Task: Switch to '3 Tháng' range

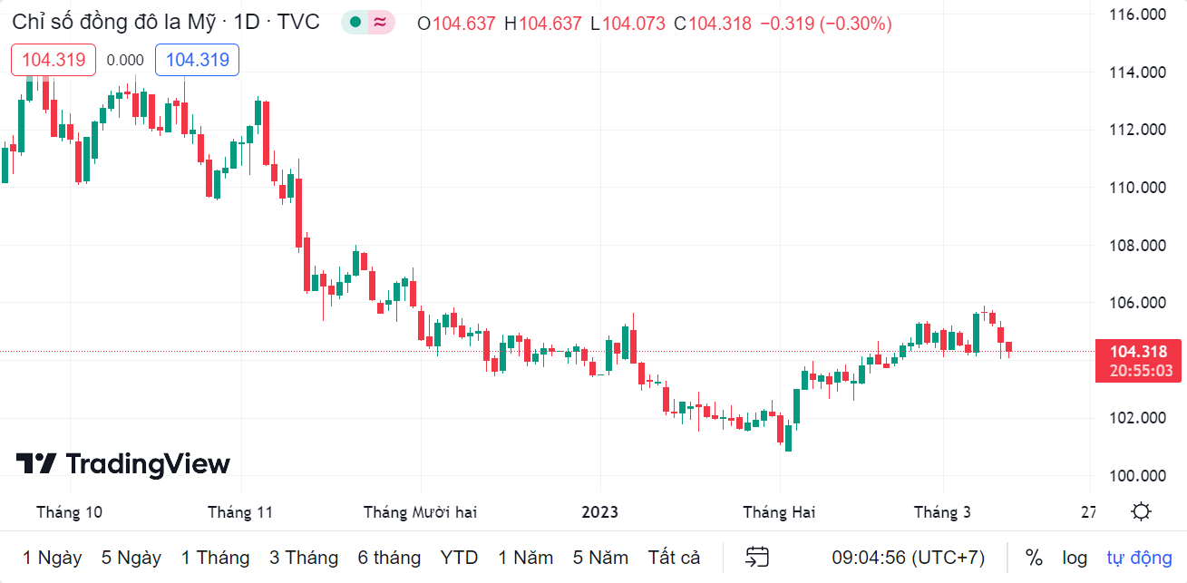Action: coord(304,557)
